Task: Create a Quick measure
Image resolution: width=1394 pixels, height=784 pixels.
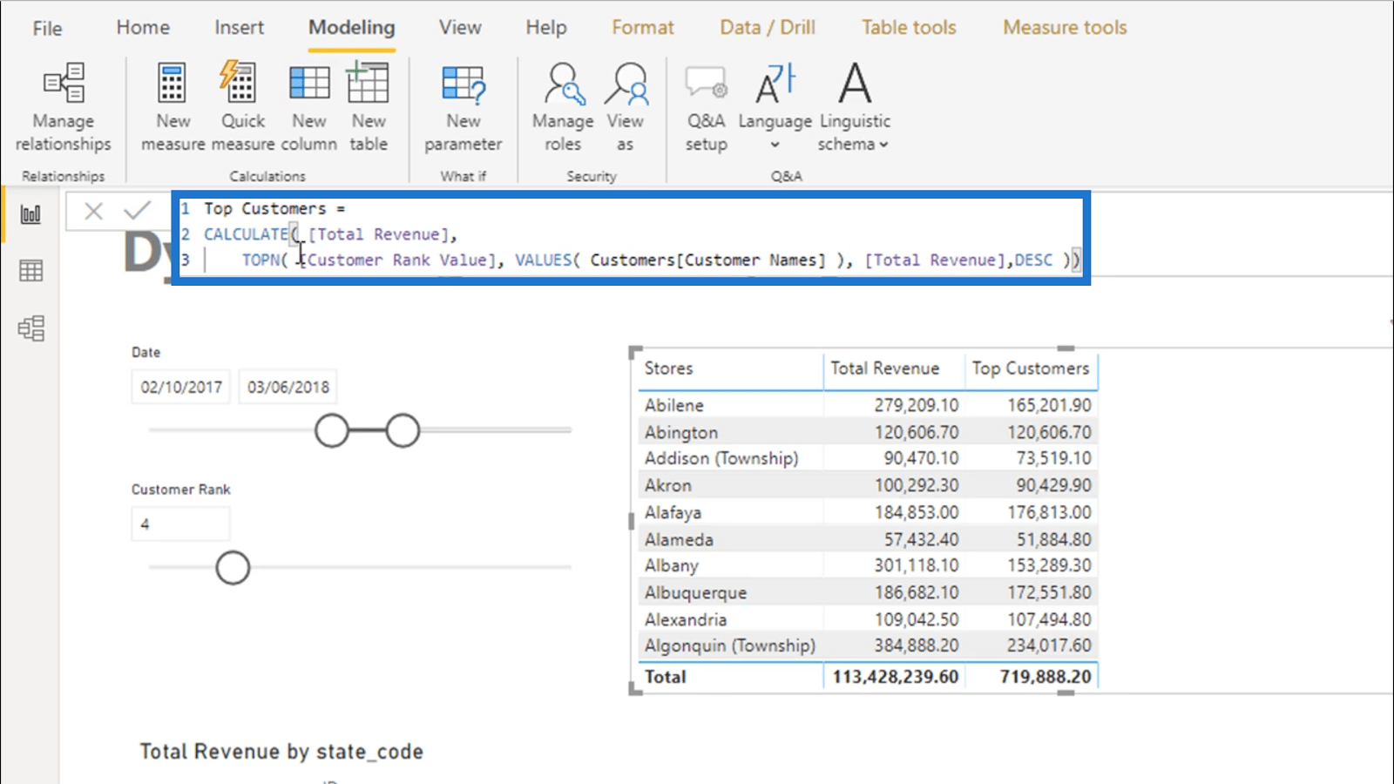Action: tap(242, 108)
